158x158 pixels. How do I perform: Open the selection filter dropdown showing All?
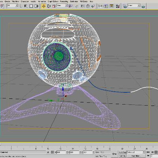(13, 6)
